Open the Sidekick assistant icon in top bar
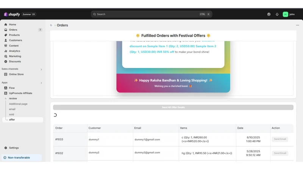This screenshot has height=170, width=303. point(269,14)
